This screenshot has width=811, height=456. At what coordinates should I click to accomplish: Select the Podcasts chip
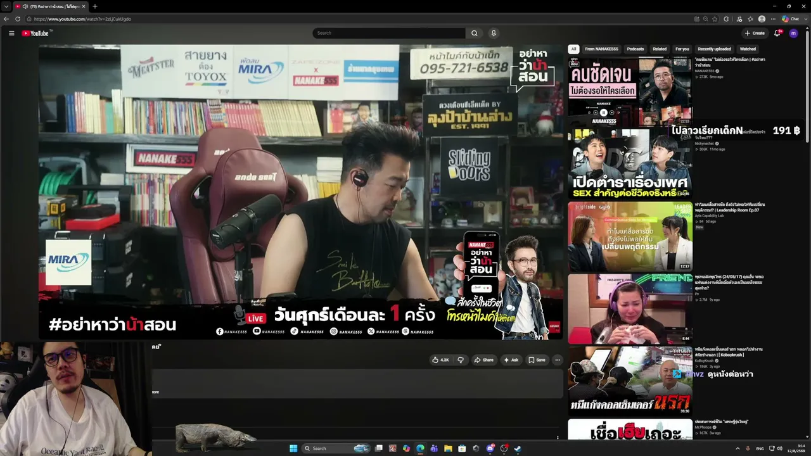pyautogui.click(x=635, y=49)
